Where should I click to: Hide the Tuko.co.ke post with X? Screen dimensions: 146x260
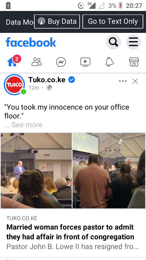(135, 81)
